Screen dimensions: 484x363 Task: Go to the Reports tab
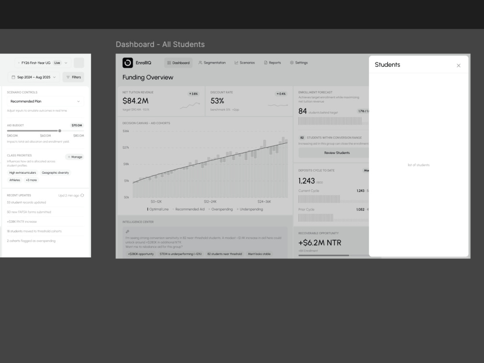[x=272, y=62]
